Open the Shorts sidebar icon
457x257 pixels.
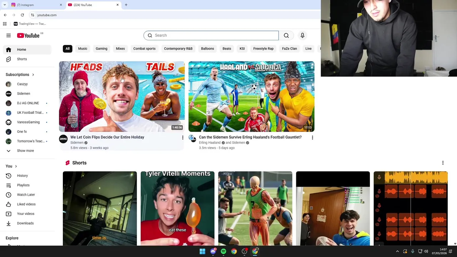[x=9, y=59]
